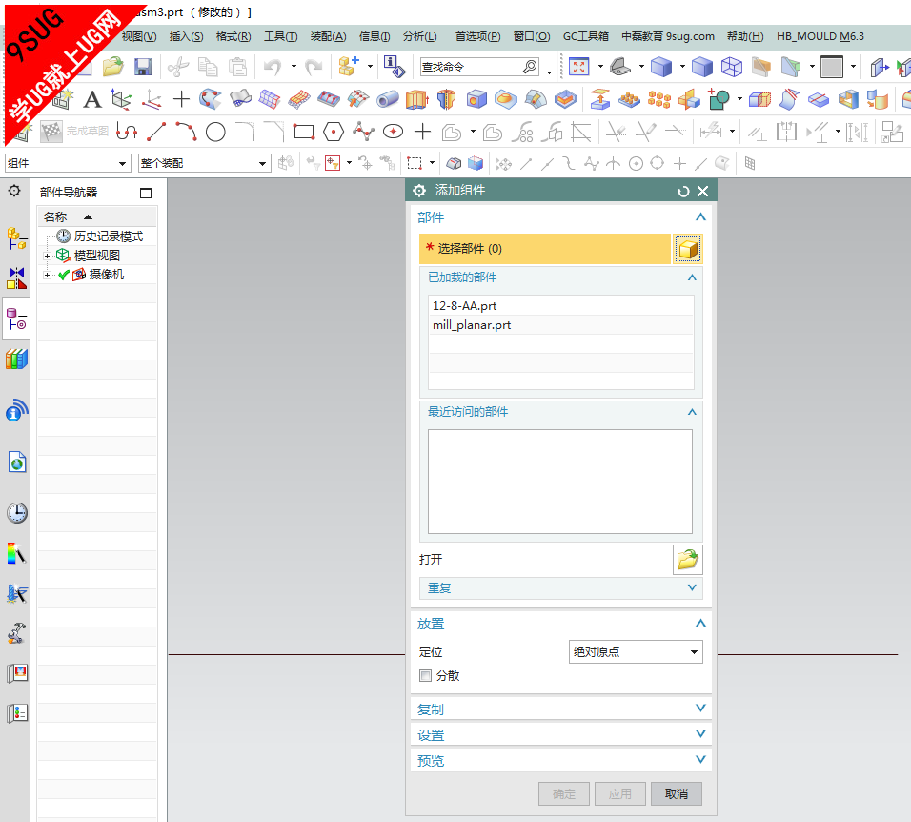Open the navigator settings gear icon
The image size is (911, 822).
14,191
